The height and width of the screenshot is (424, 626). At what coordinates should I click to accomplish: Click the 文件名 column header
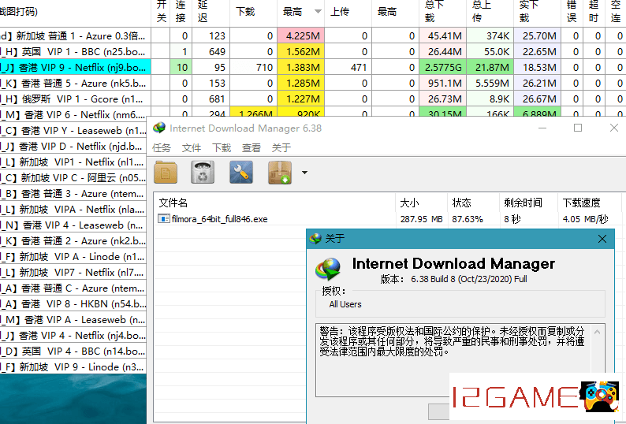tap(173, 203)
